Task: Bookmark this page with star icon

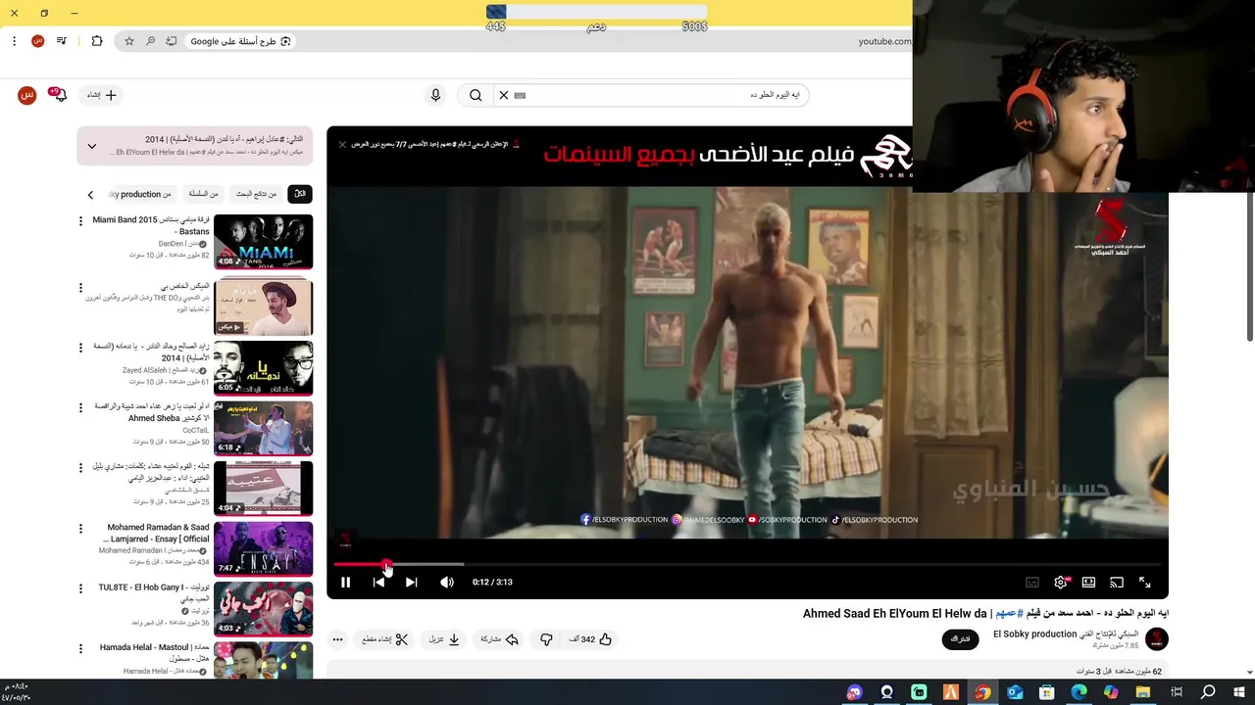Action: [128, 41]
